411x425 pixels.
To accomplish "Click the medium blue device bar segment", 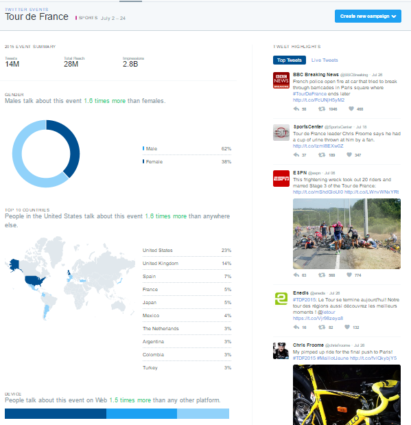I will click(x=142, y=413).
